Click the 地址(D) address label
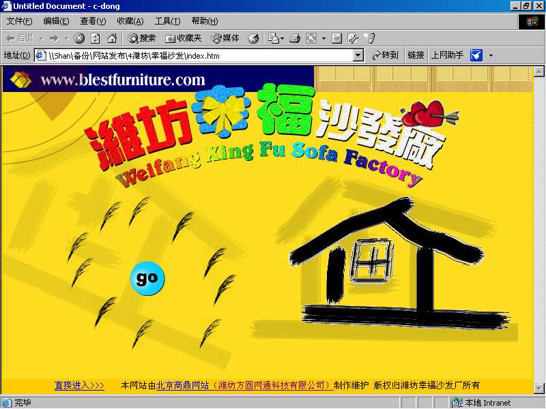546x409 pixels. point(16,55)
